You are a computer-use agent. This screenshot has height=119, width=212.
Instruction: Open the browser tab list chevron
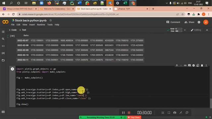point(187,9)
